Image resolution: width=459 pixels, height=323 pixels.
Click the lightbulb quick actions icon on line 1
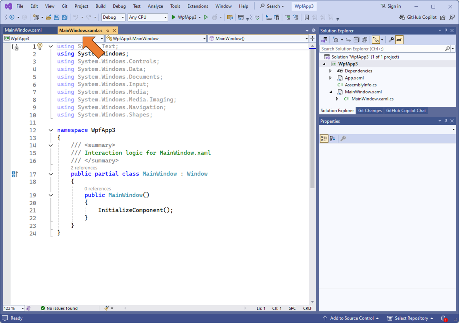[x=40, y=46]
